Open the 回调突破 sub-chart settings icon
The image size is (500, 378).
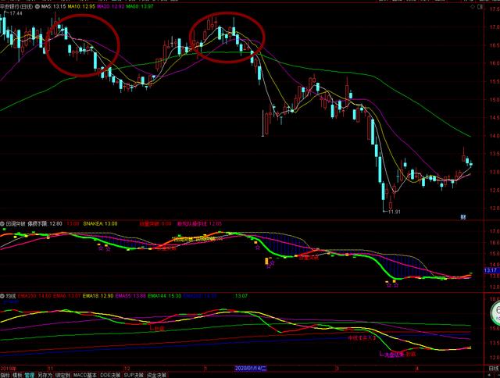3,223
